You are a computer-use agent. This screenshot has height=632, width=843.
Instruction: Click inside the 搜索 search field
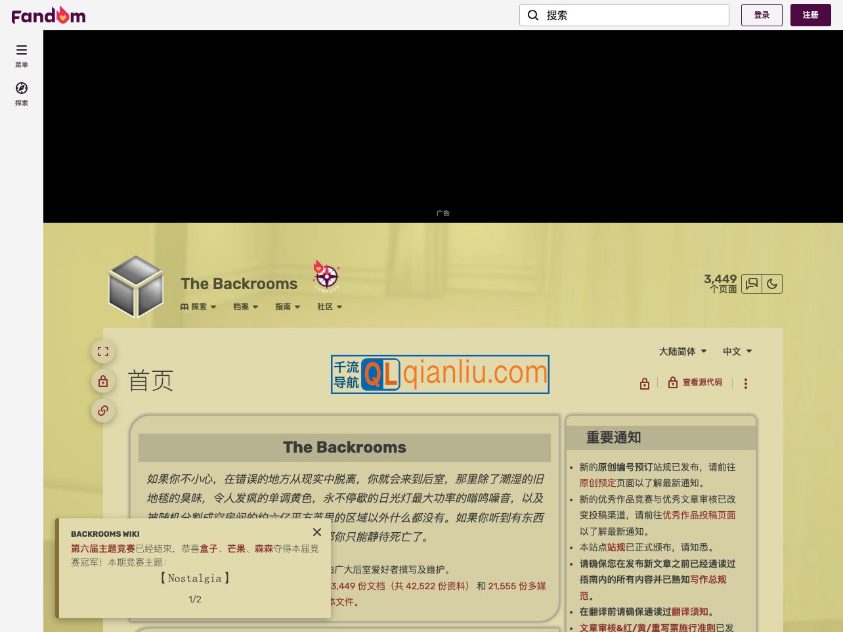point(624,15)
